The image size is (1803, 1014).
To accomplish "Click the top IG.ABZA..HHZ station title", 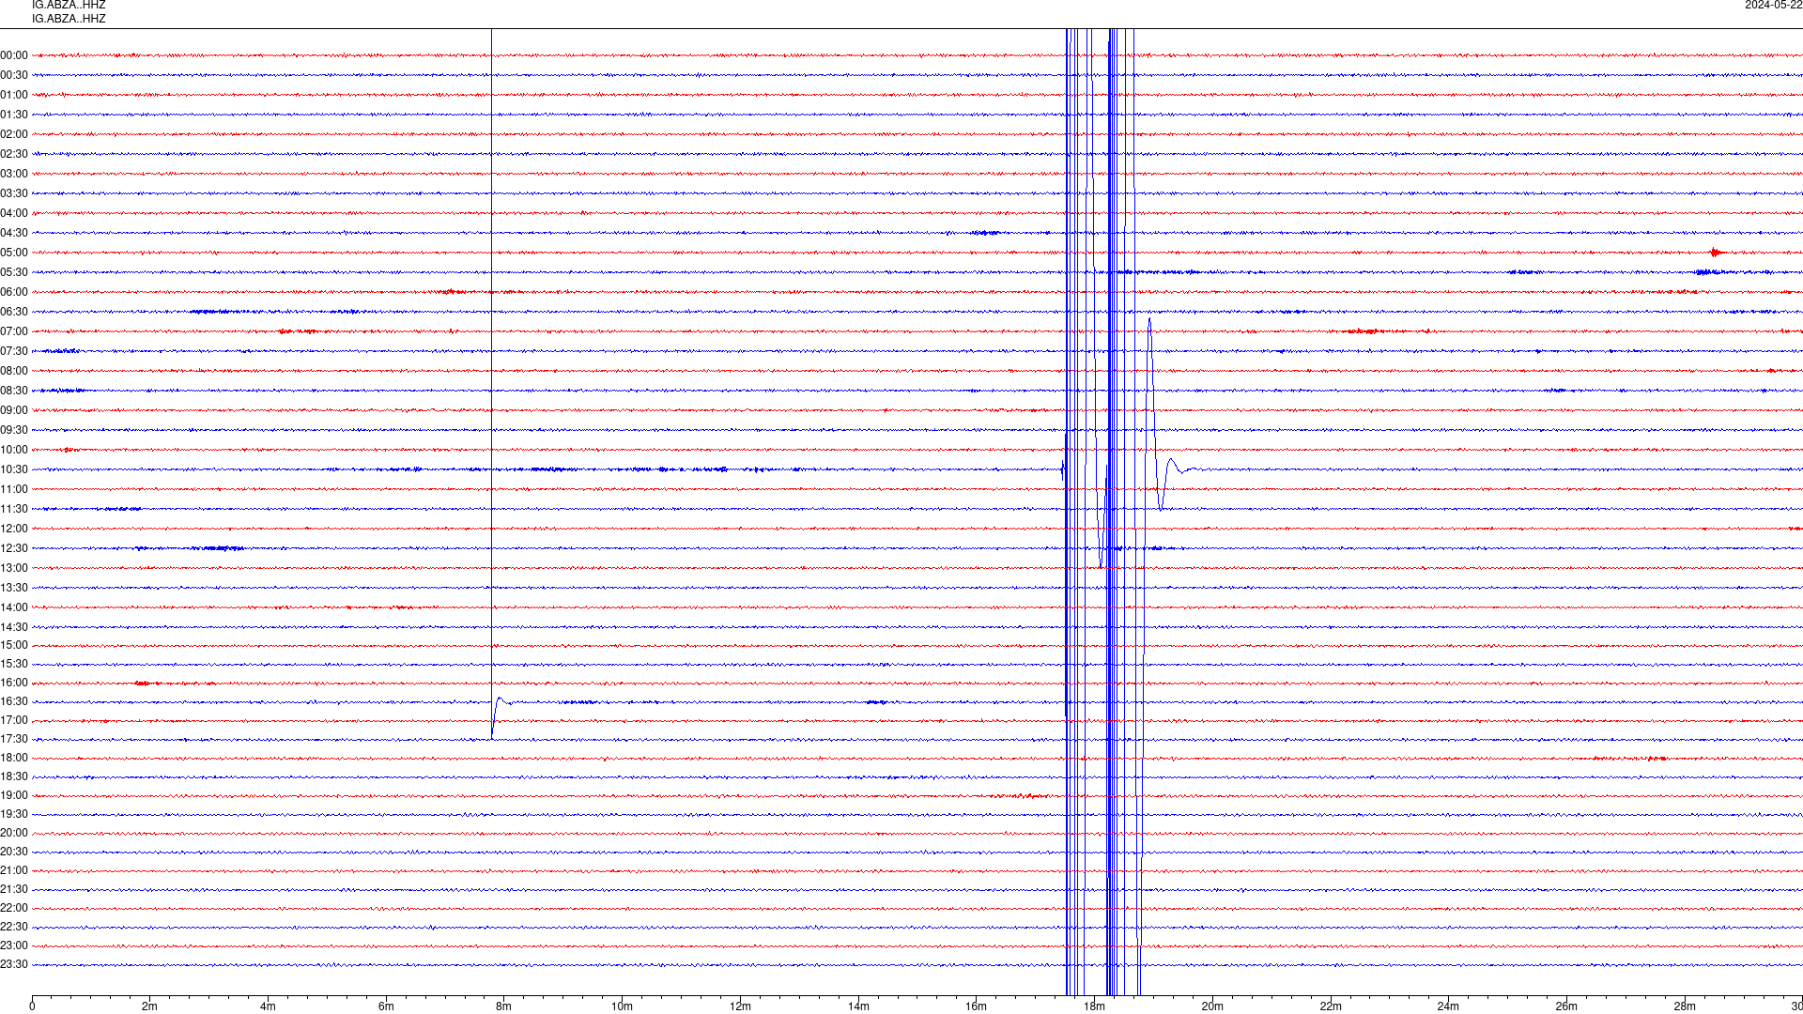I will click(69, 5).
